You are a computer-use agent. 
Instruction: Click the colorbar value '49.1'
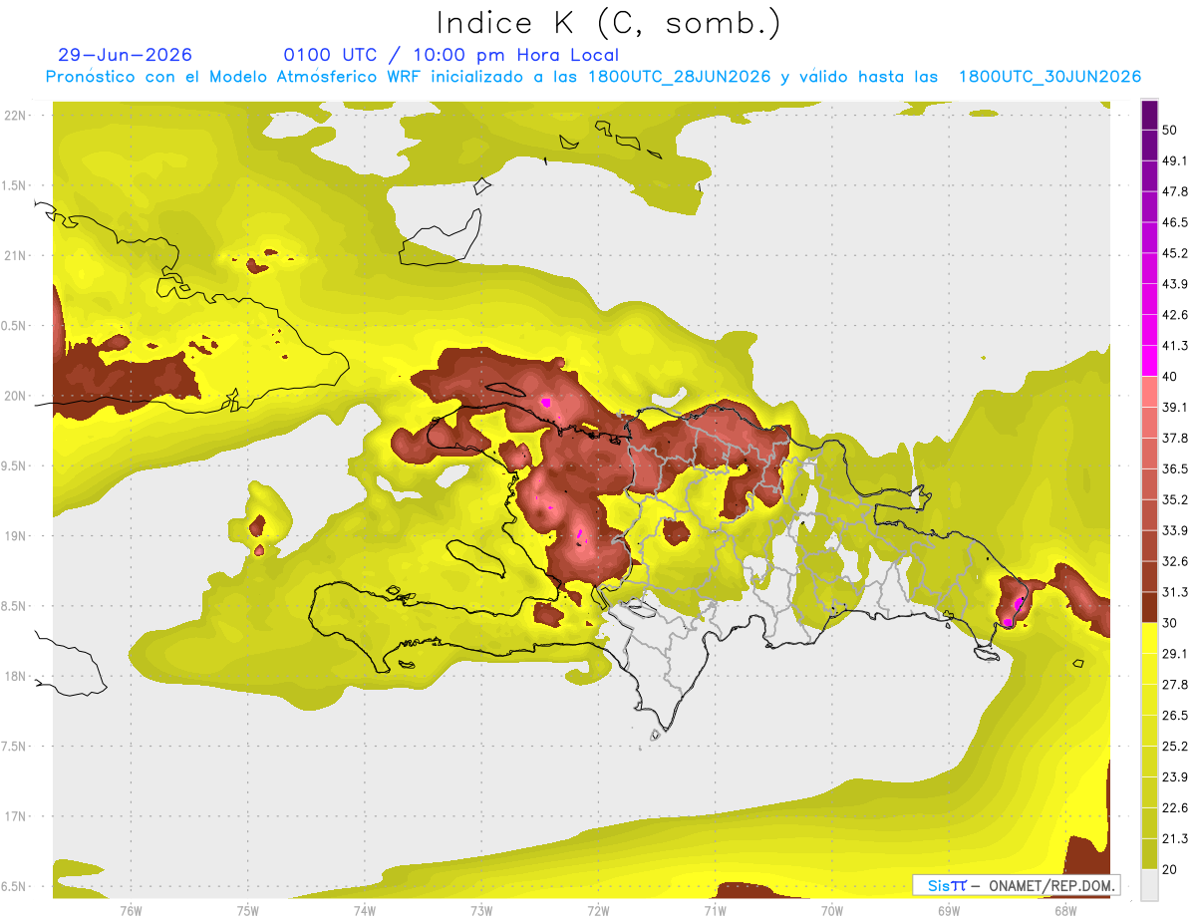(1176, 160)
